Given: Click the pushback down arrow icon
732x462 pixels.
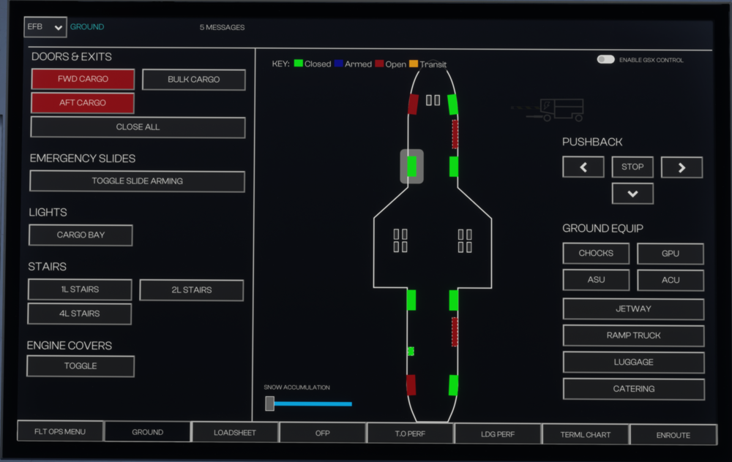Looking at the screenshot, I should click(x=632, y=194).
